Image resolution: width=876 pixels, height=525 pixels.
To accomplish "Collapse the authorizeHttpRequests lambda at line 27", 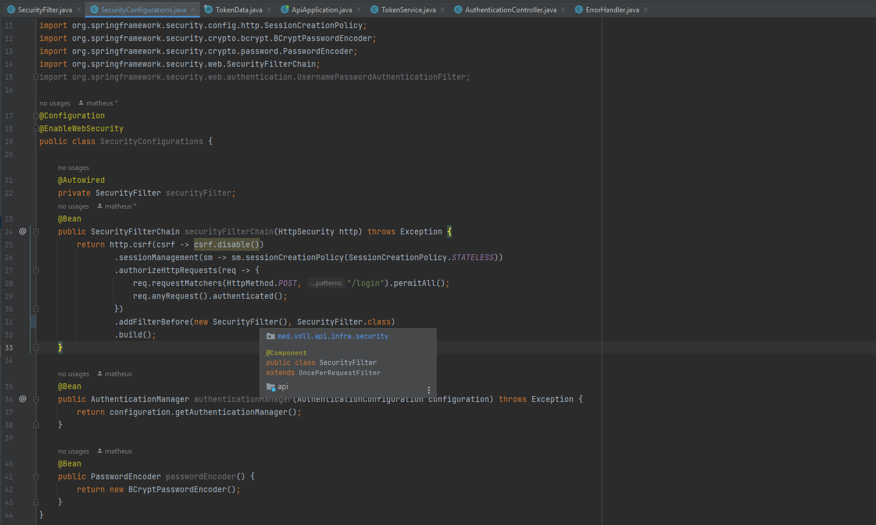I will coord(36,270).
